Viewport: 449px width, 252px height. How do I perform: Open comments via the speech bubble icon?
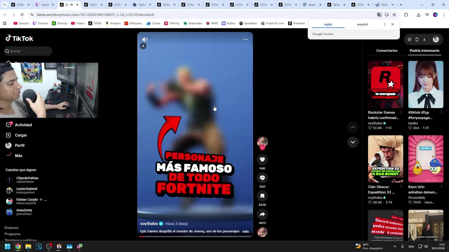pos(262,178)
